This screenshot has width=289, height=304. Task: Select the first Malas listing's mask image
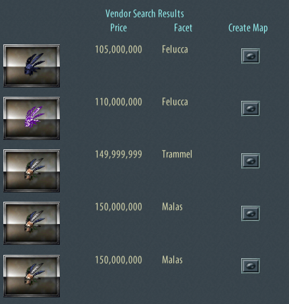pos(32,223)
